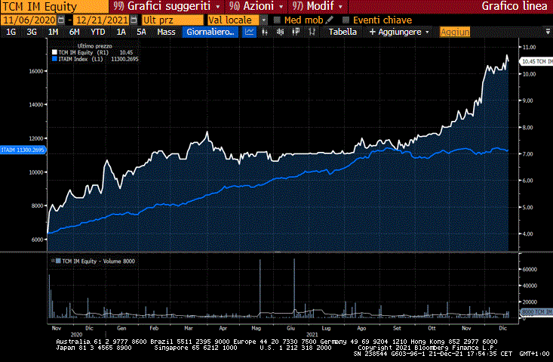
Task: Enable the Eventi chiave checkbox
Action: point(346,20)
